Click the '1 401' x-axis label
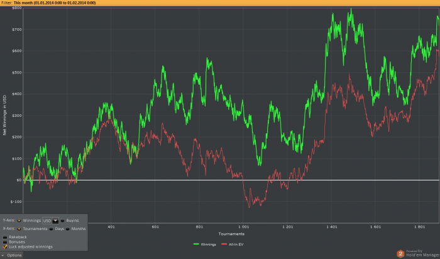440x259 pixels. tap(332, 227)
